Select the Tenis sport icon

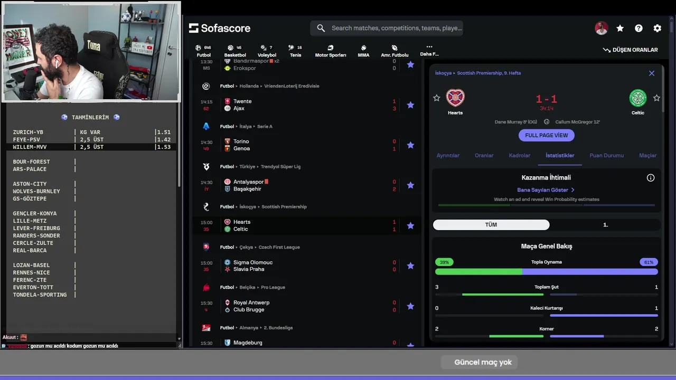point(292,47)
